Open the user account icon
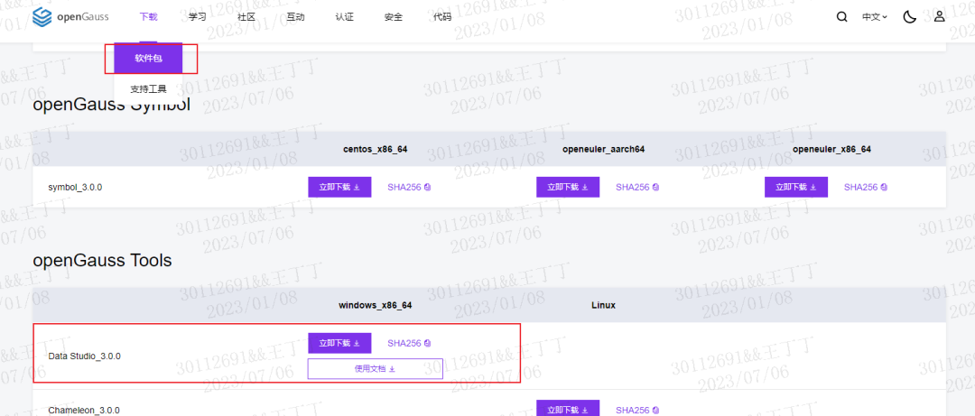The width and height of the screenshot is (975, 416). point(939,17)
